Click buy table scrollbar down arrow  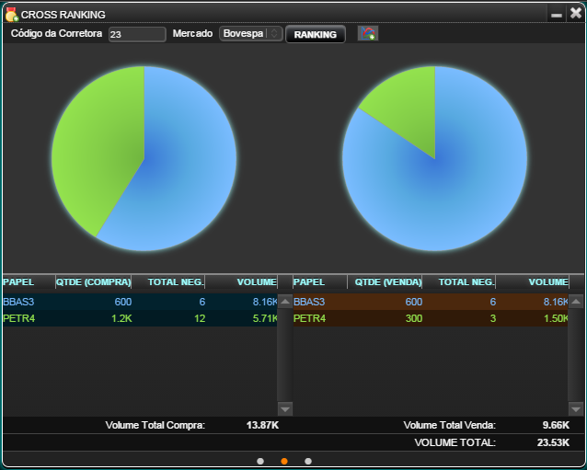pyautogui.click(x=285, y=409)
